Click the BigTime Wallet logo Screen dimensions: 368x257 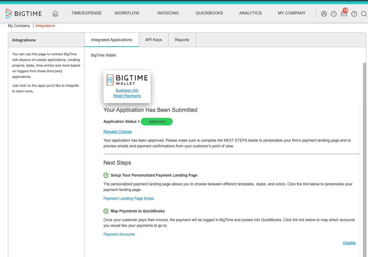tap(127, 80)
